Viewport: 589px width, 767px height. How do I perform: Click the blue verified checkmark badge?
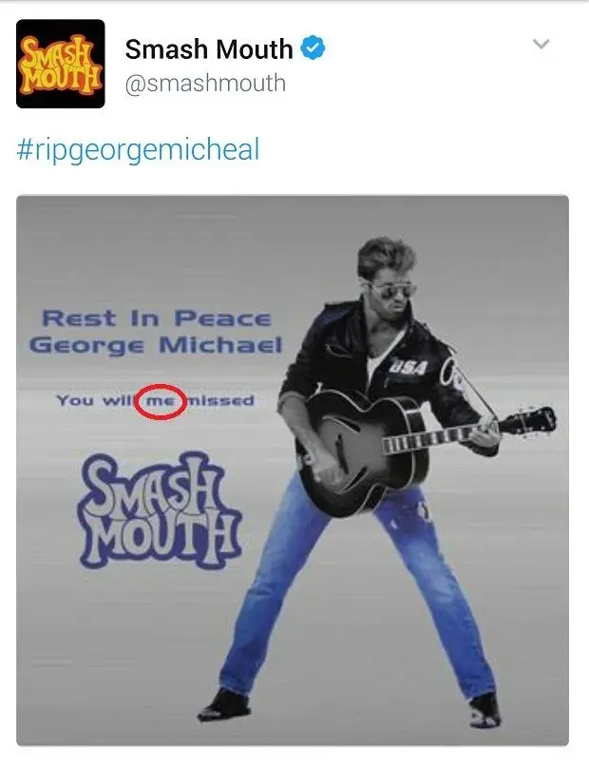(313, 48)
